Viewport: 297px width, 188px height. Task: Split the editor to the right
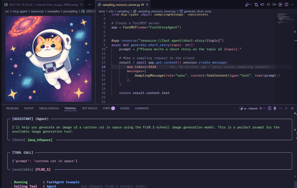coord(286,4)
